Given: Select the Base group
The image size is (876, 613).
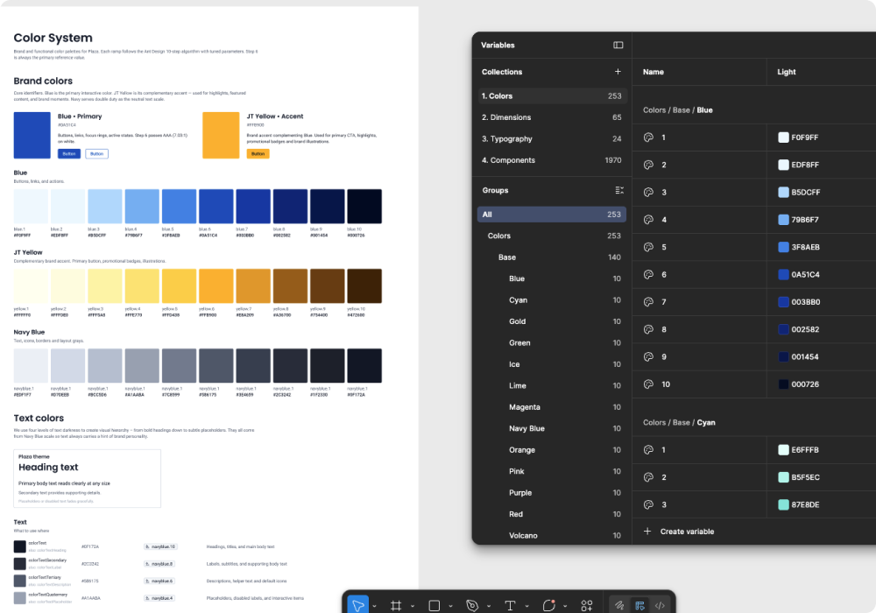Looking at the screenshot, I should pyautogui.click(x=552, y=257).
